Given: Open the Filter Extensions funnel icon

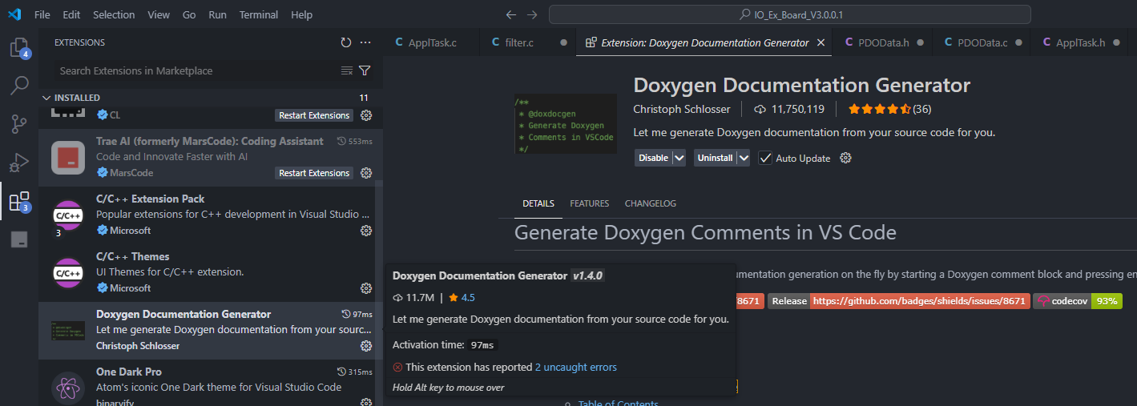Looking at the screenshot, I should click(365, 70).
